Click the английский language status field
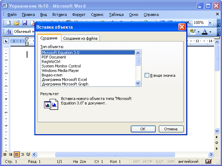The width and height of the screenshot is (222, 166). tap(188, 162)
